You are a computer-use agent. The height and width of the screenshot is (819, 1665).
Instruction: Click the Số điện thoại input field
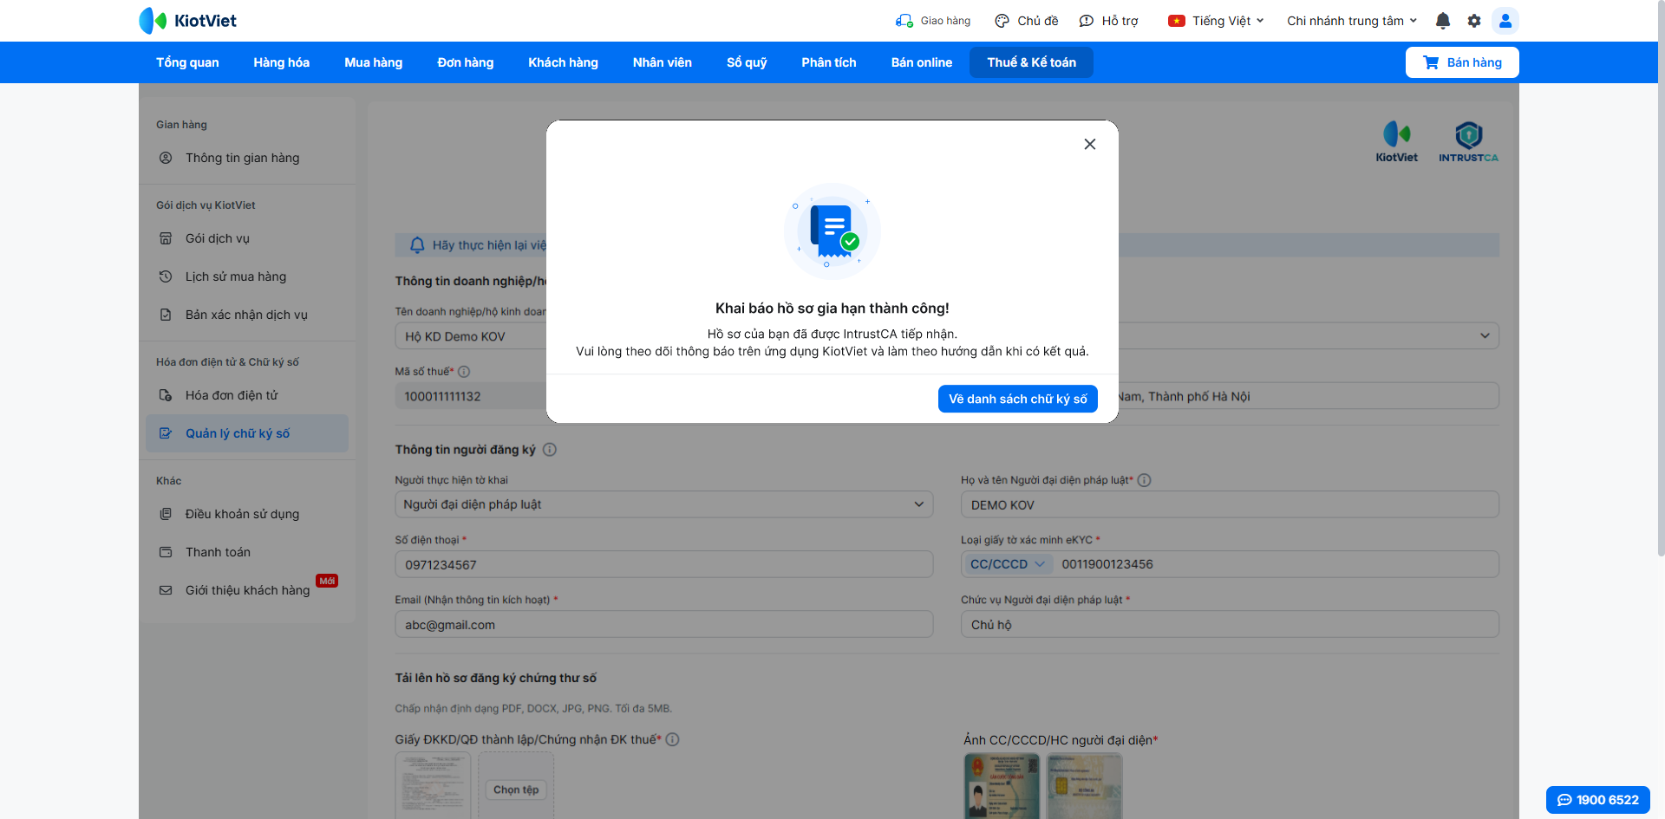pos(664,564)
